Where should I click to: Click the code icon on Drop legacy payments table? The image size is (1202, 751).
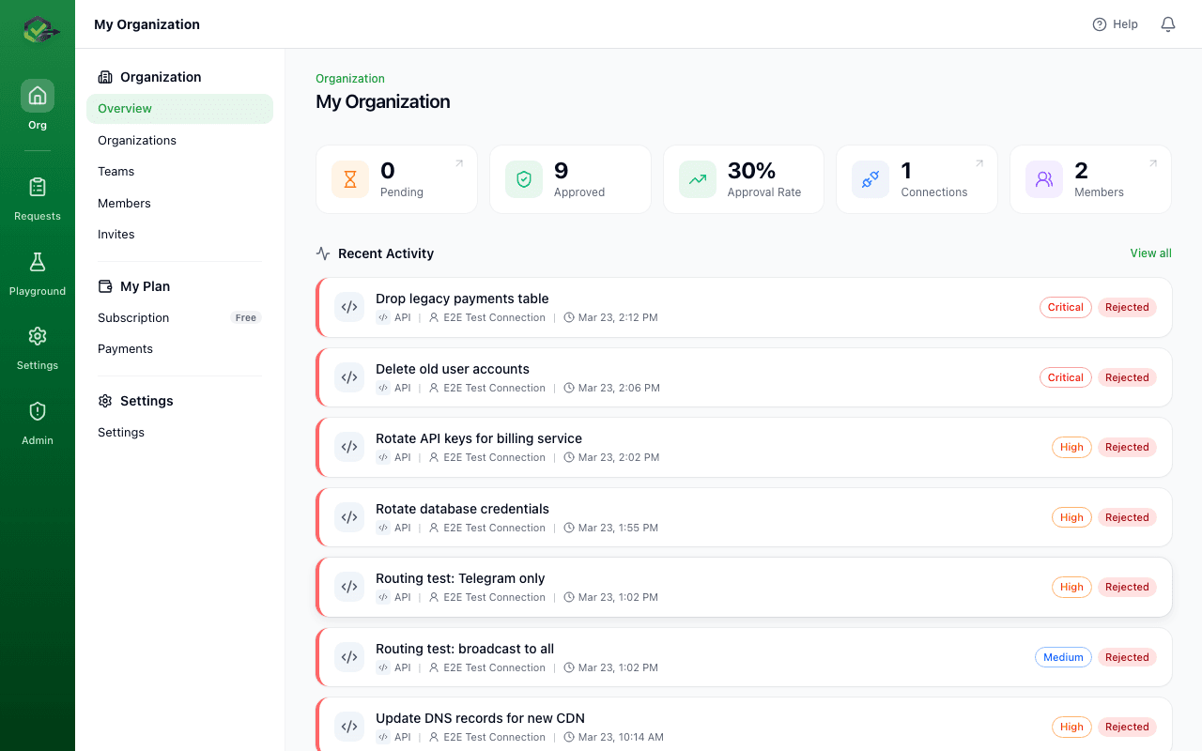pyautogui.click(x=349, y=306)
